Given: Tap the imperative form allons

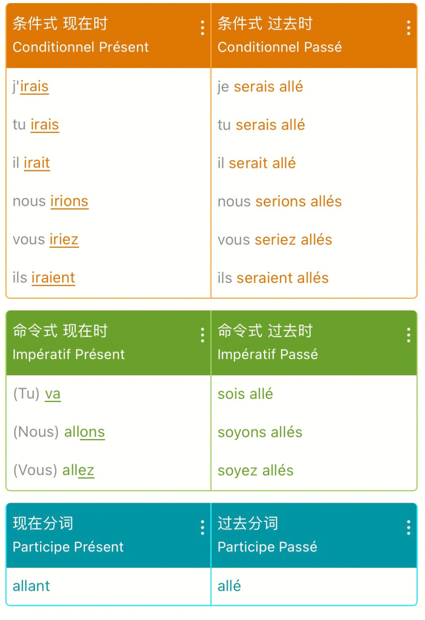Looking at the screenshot, I should 85,432.
